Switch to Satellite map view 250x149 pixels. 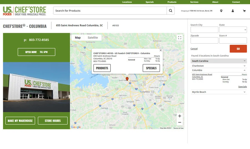(x=93, y=38)
